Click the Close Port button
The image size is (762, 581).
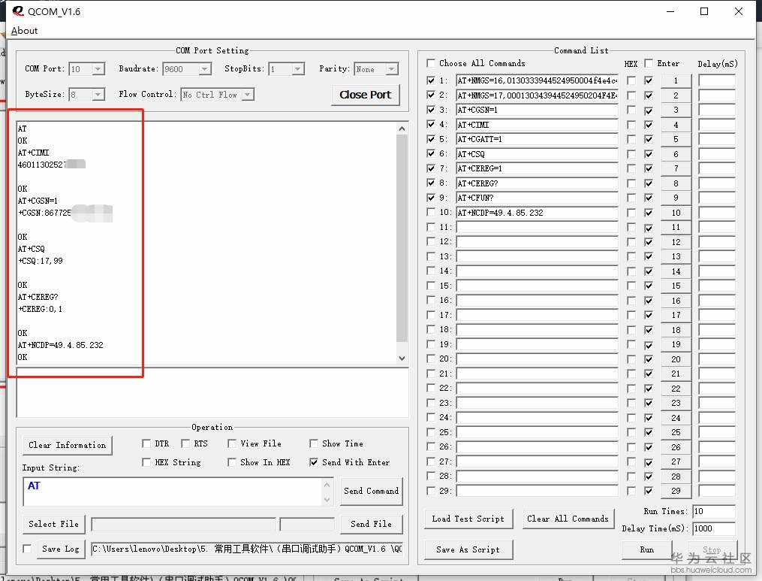point(366,95)
